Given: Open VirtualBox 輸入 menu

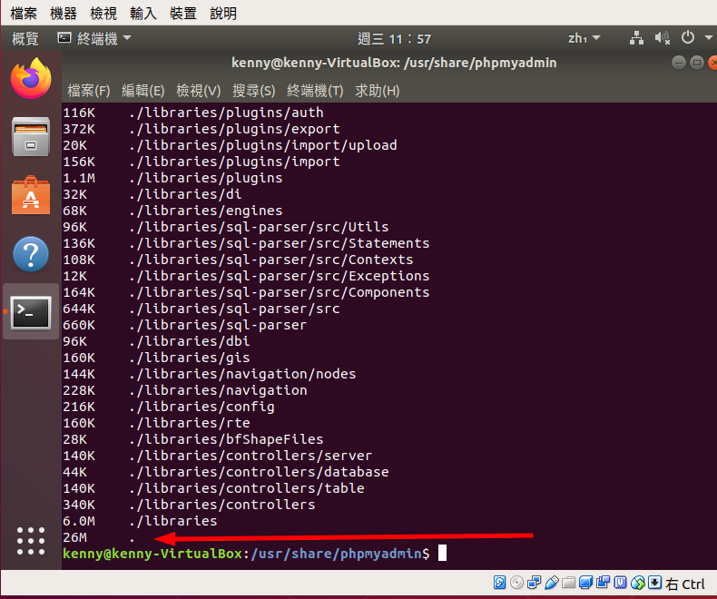Looking at the screenshot, I should point(143,14).
